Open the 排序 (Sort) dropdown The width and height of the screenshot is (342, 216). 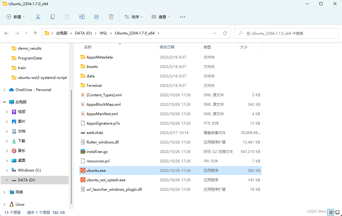click(134, 17)
